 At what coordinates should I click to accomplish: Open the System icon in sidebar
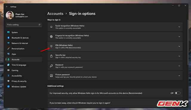(x=8, y=32)
